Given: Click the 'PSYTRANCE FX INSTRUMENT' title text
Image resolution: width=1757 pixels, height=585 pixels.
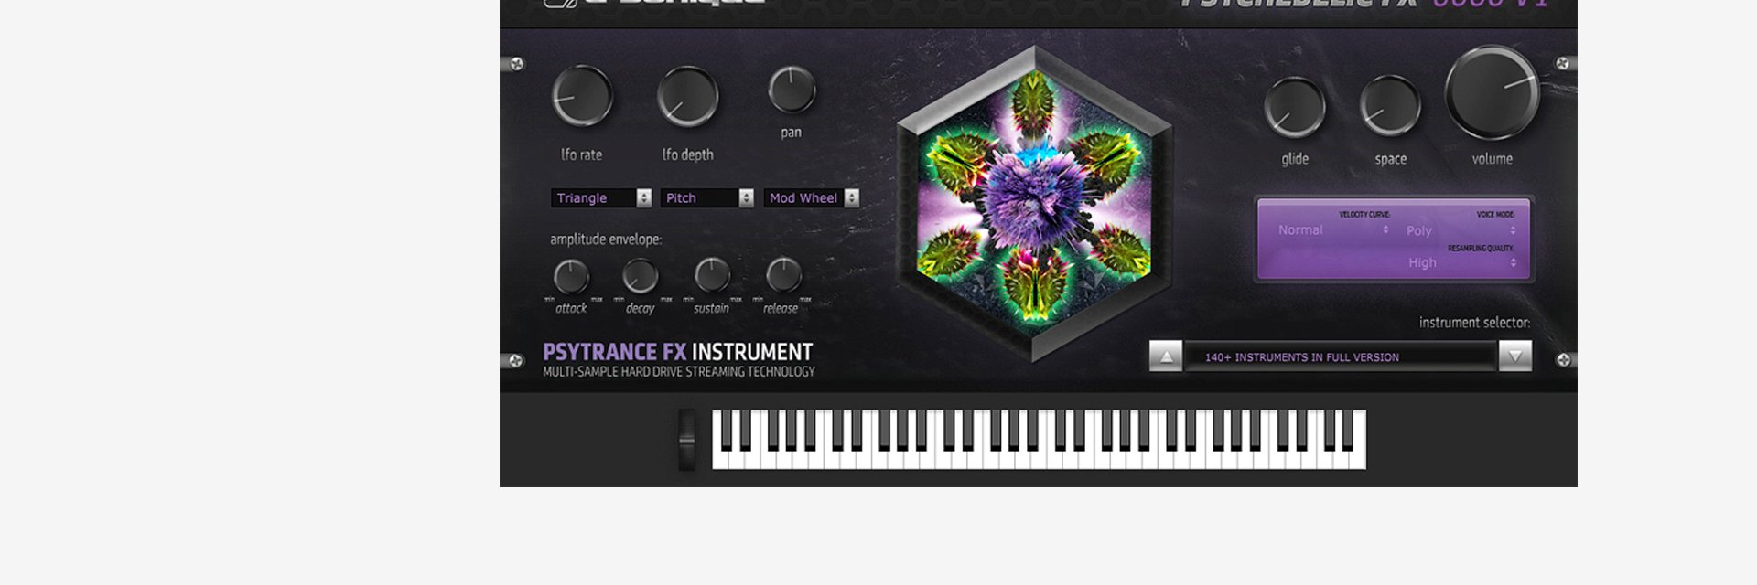Looking at the screenshot, I should pyautogui.click(x=678, y=352).
